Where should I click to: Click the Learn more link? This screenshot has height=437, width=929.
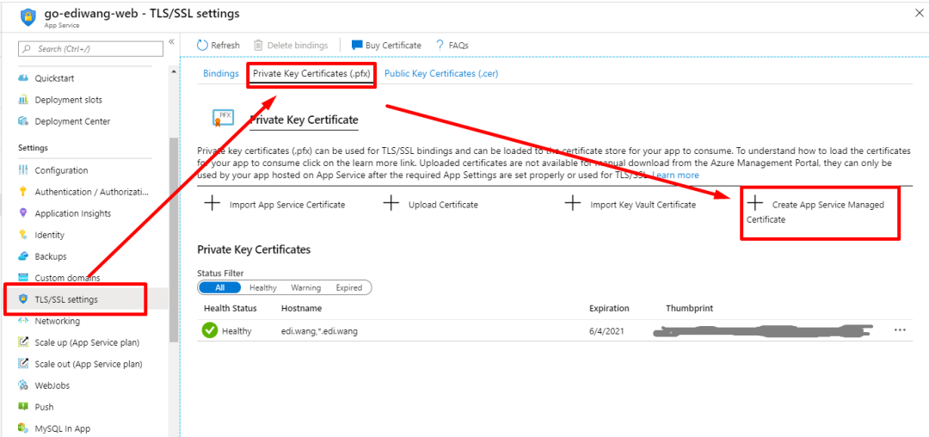click(675, 175)
